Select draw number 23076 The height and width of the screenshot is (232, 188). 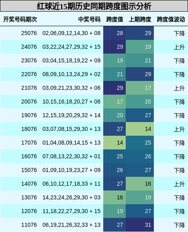coord(29,60)
